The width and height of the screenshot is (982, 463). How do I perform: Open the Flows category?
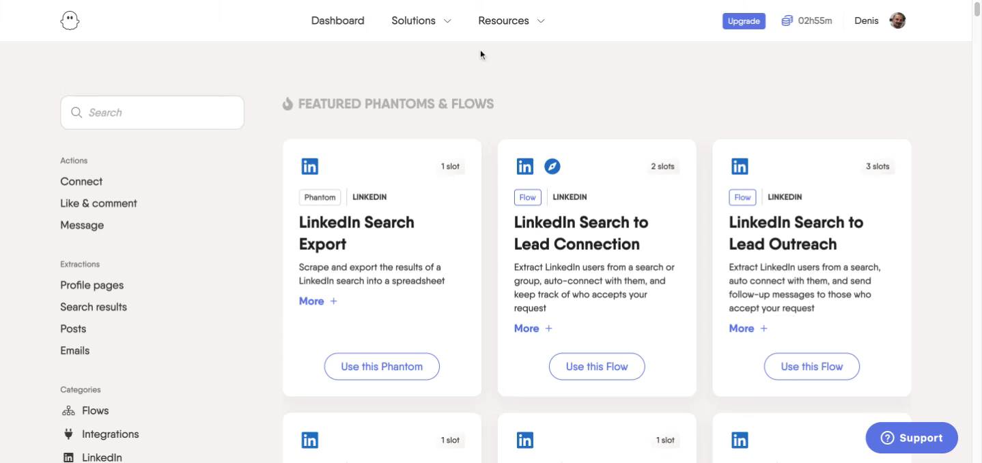click(x=95, y=411)
